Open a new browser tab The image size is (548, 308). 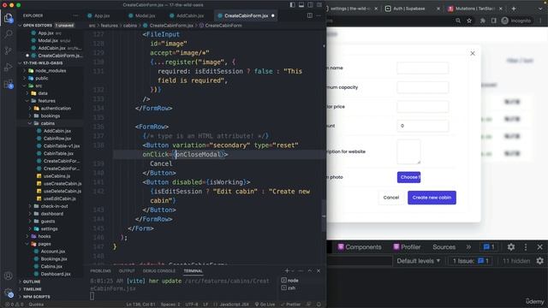coord(514,9)
